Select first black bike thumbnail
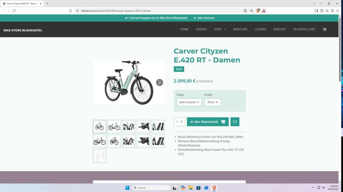 point(99,141)
